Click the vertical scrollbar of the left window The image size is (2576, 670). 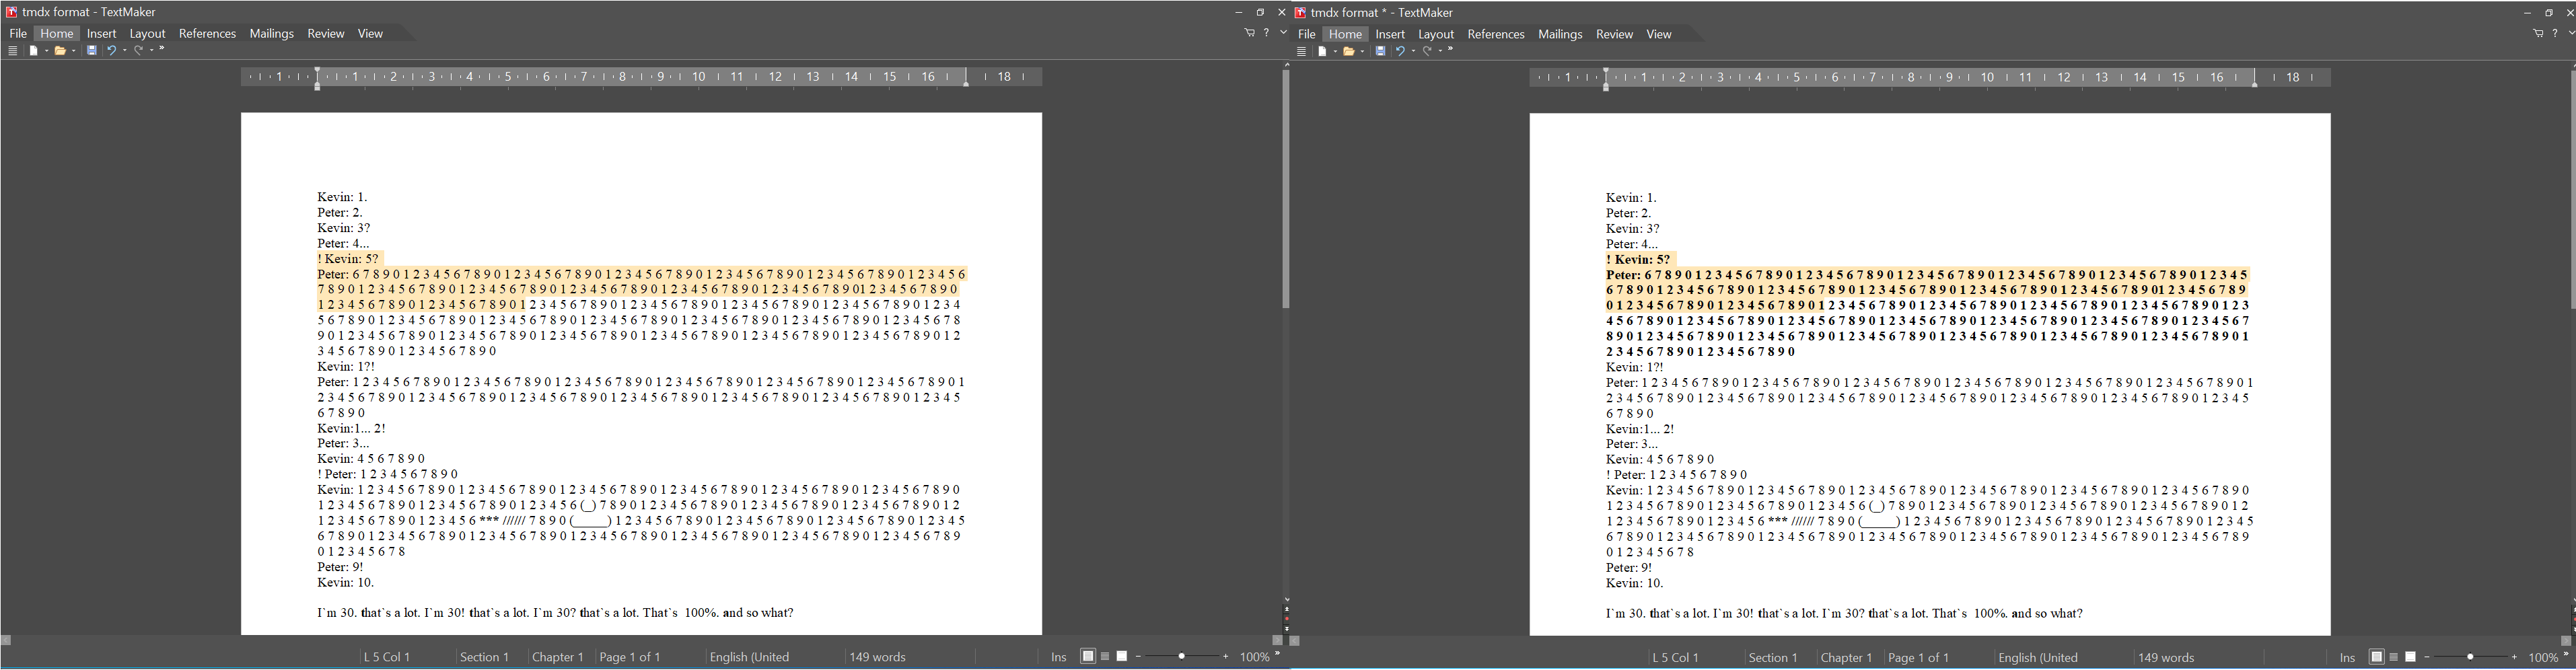click(x=1285, y=190)
